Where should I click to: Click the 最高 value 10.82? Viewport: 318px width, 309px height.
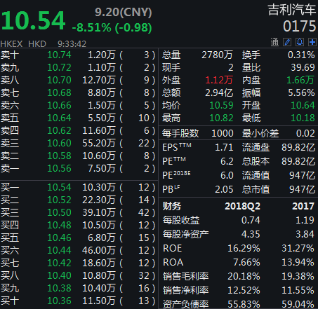coord(221,118)
